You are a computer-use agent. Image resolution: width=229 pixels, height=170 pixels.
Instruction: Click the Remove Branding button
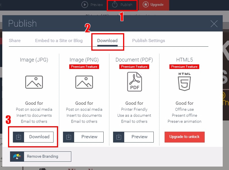[x=41, y=157]
